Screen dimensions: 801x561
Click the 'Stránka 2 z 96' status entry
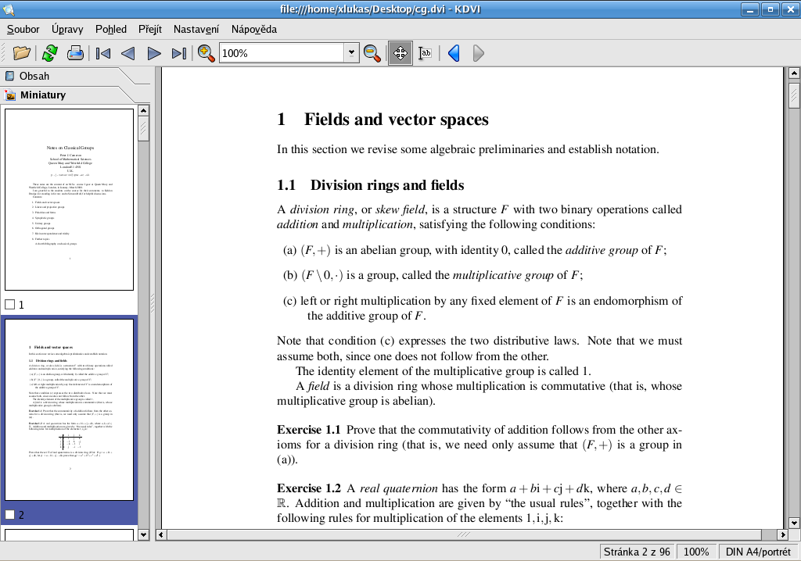[637, 552]
